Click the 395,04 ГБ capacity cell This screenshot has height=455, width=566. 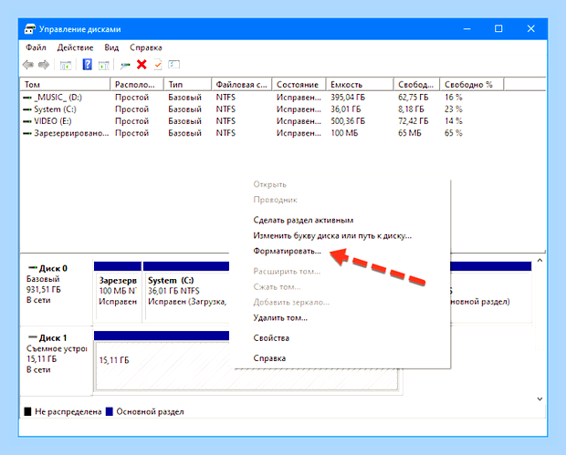[348, 98]
